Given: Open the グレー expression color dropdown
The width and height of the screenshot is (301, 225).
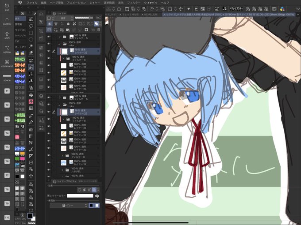Looking at the screenshot, I should tap(69, 205).
